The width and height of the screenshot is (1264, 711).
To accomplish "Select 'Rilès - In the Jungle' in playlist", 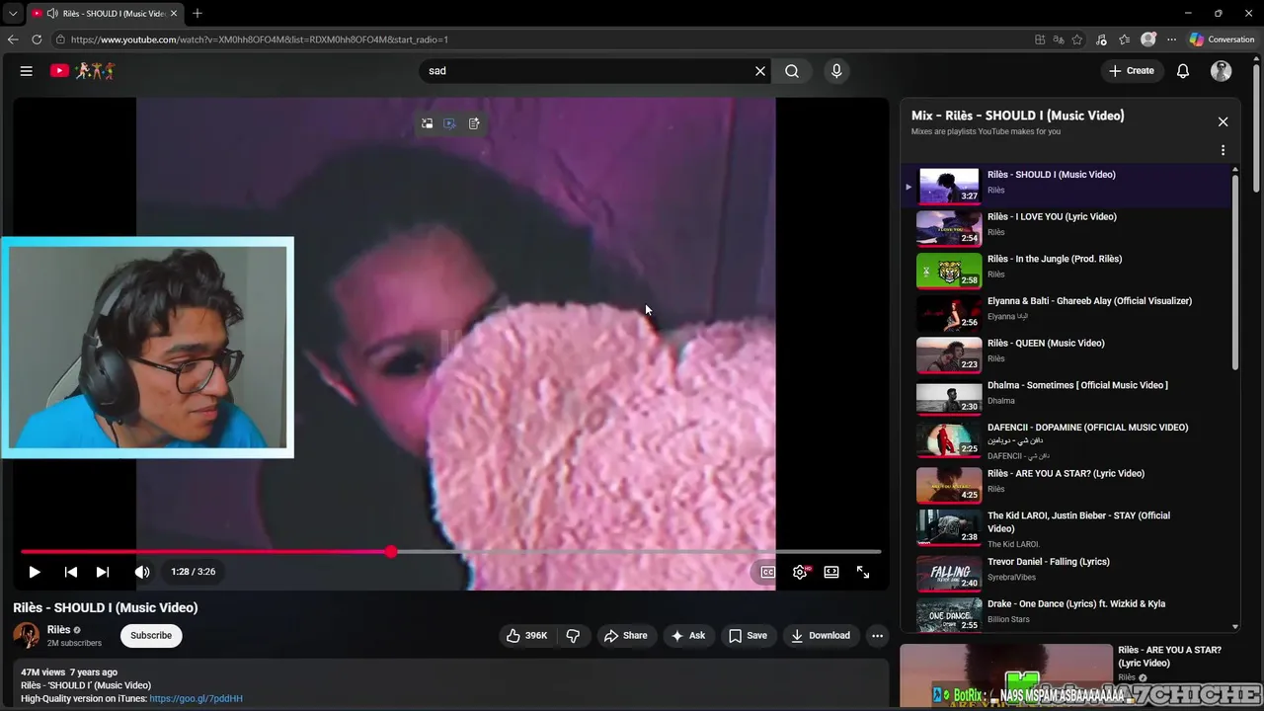I will (x=1066, y=271).
